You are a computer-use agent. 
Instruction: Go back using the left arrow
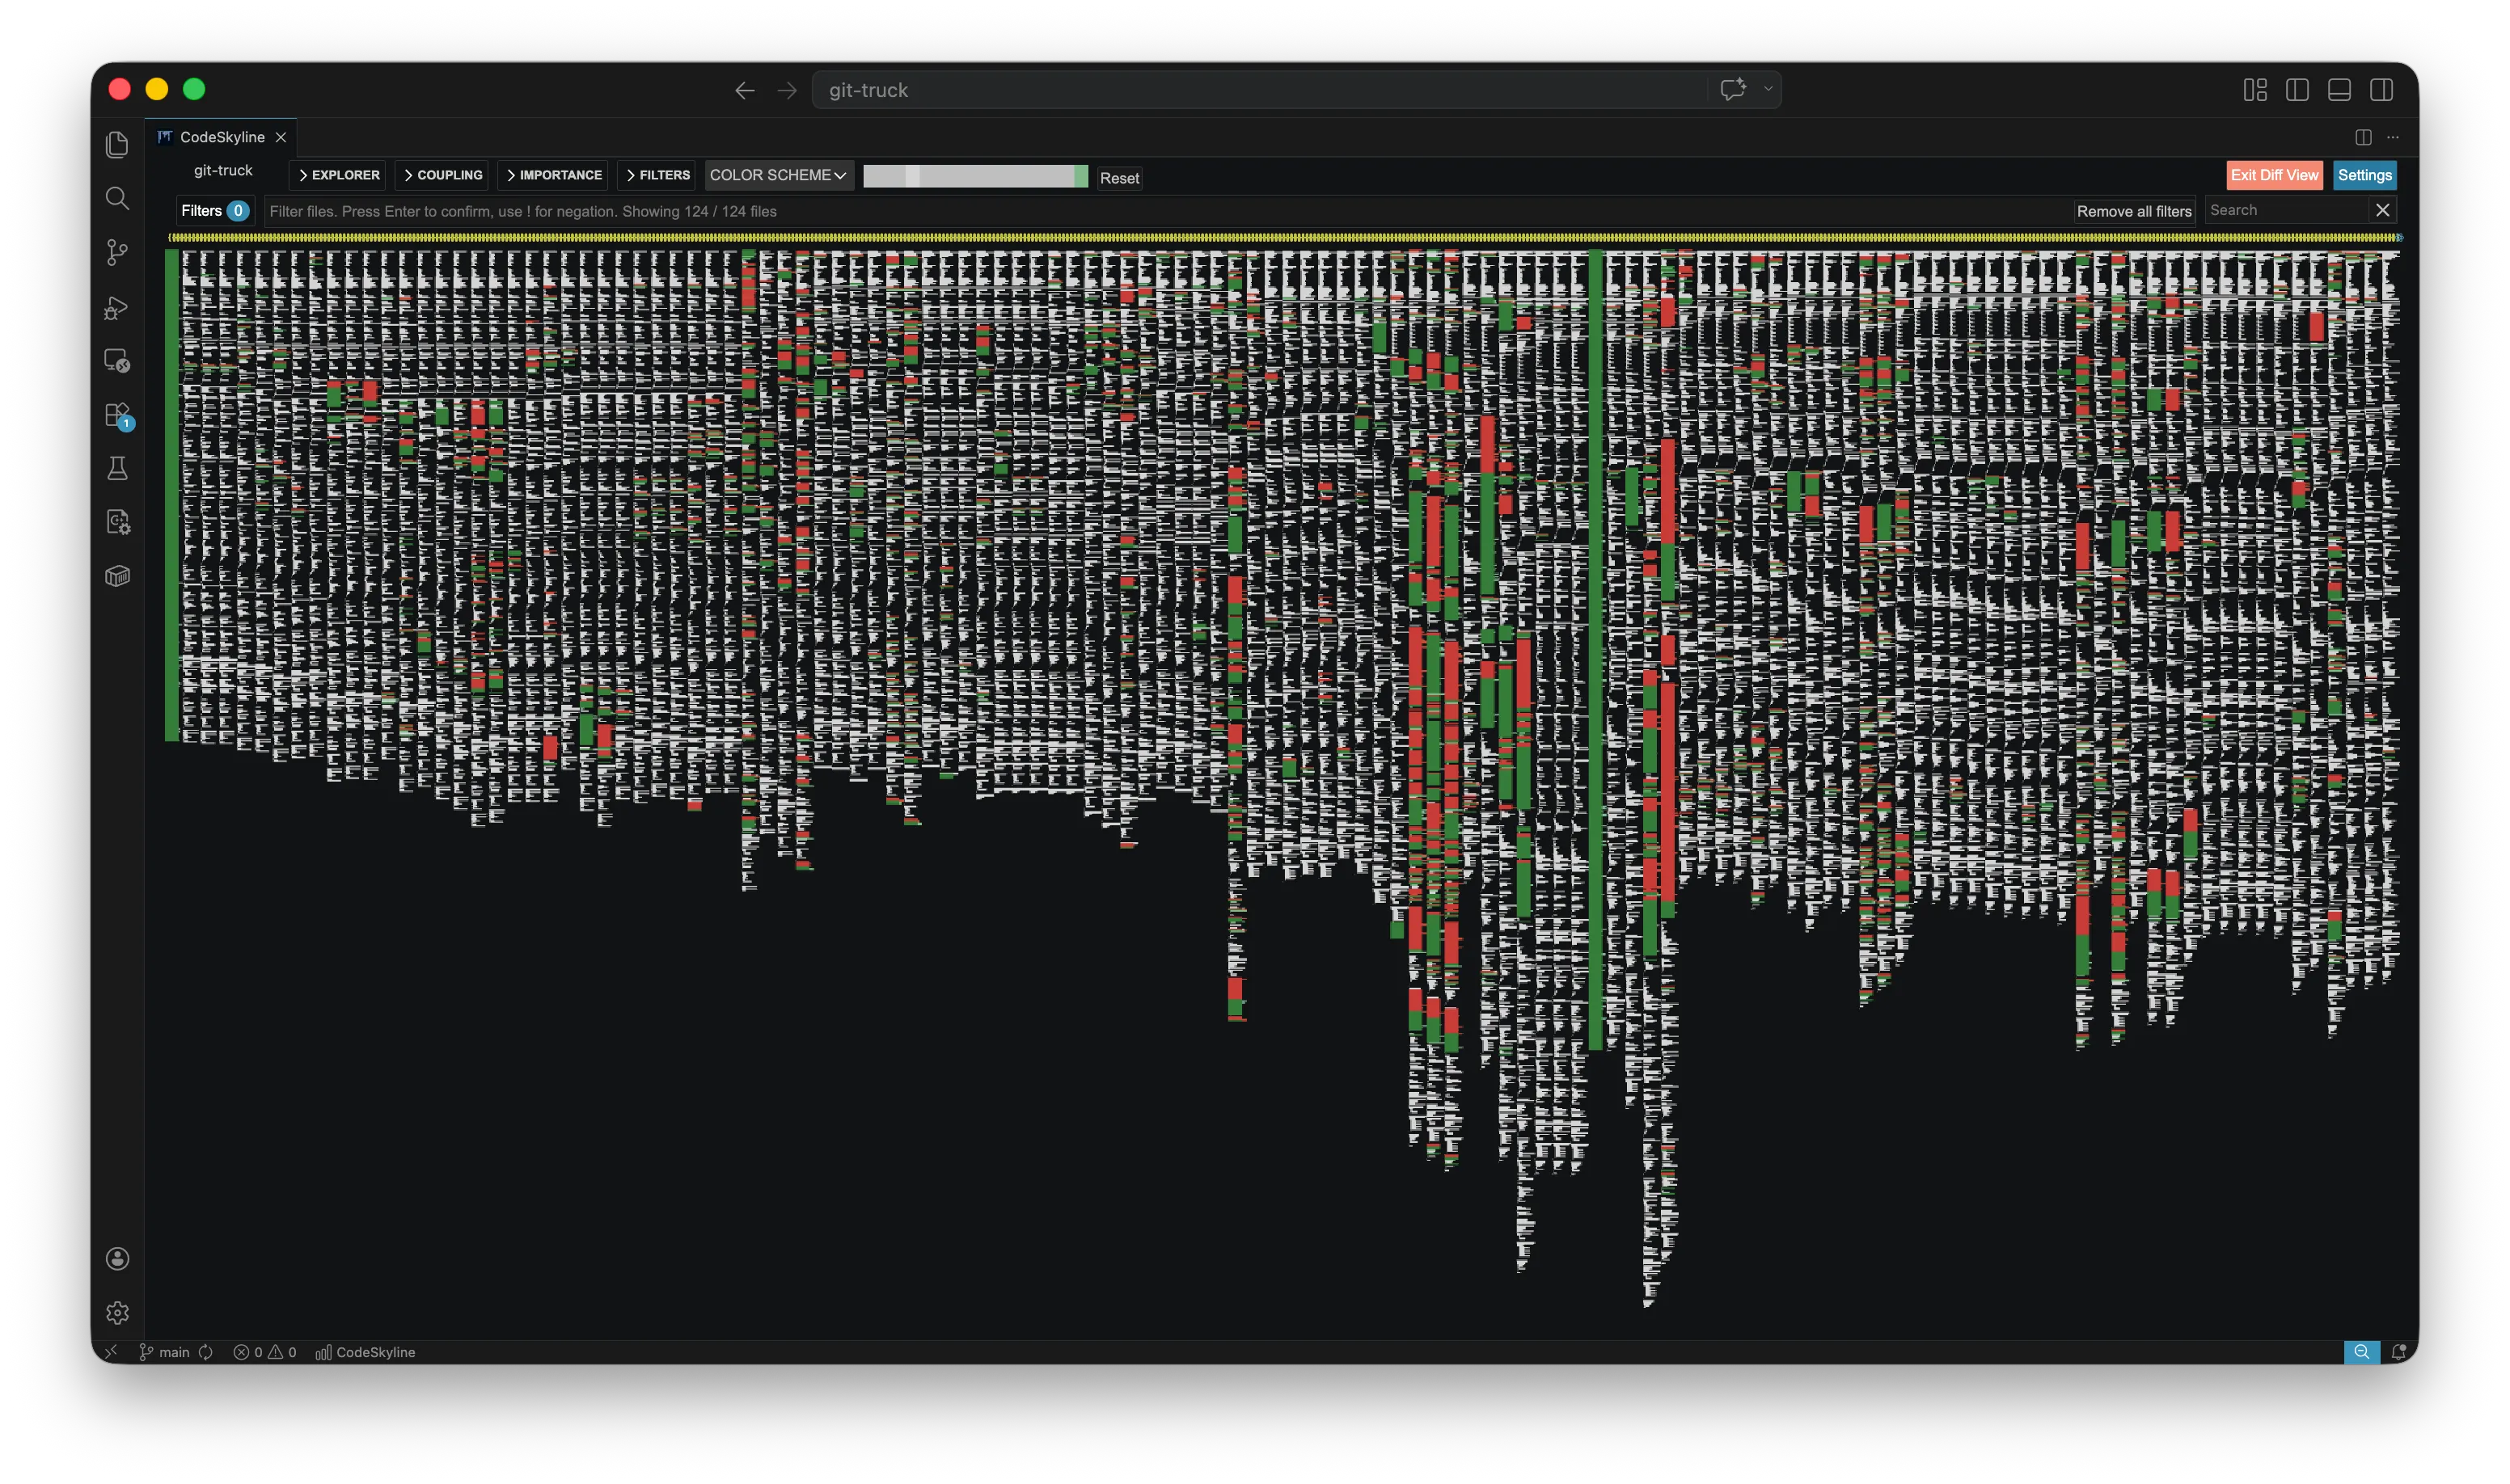(x=744, y=90)
